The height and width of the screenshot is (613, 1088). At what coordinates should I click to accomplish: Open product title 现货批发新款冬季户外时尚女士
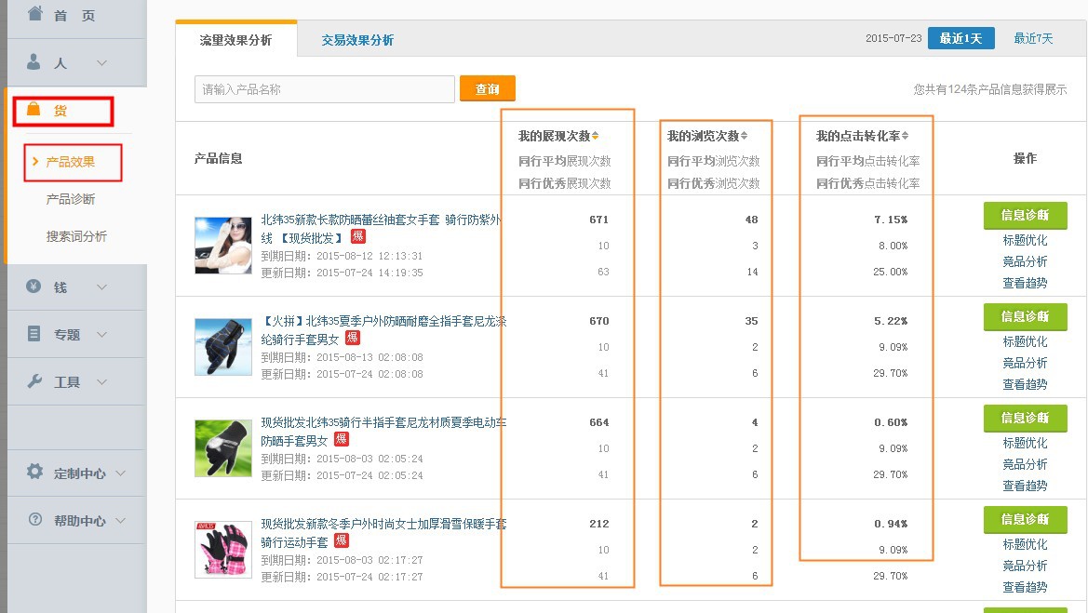(383, 532)
